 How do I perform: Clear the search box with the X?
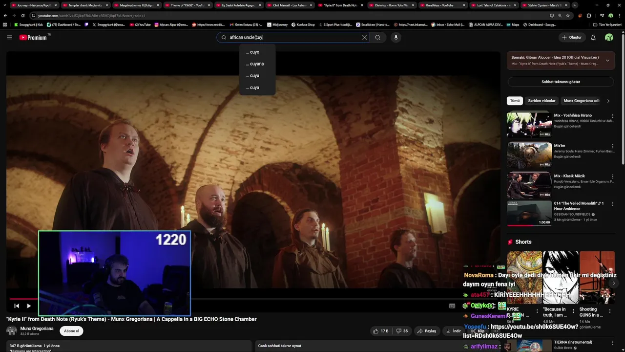click(x=364, y=37)
